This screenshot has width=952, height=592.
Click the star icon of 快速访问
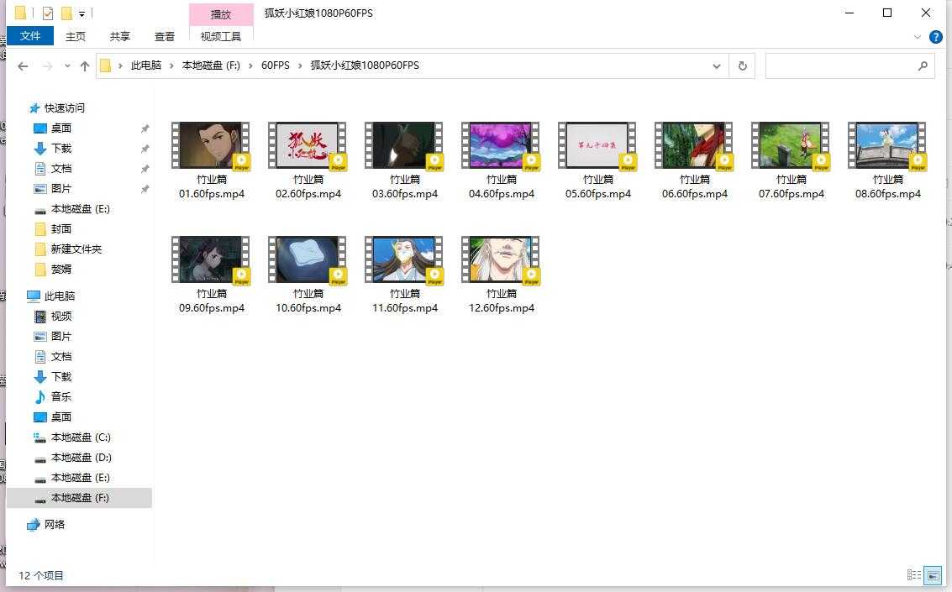[x=34, y=108]
